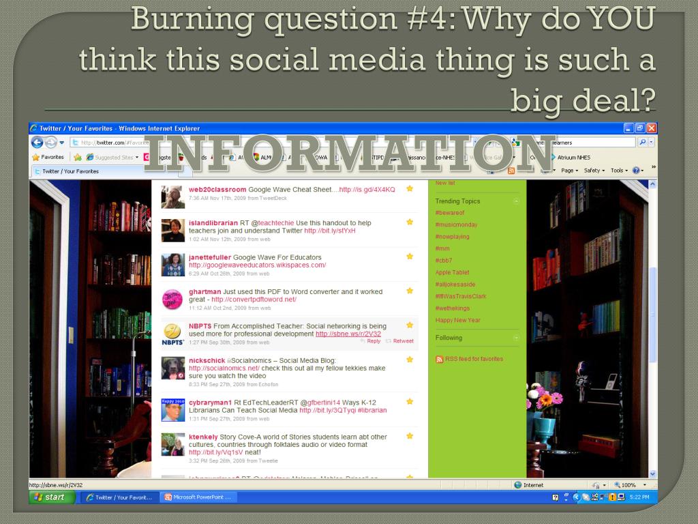
Task: Unfavorite the nickschick tweet star
Action: coord(410,360)
